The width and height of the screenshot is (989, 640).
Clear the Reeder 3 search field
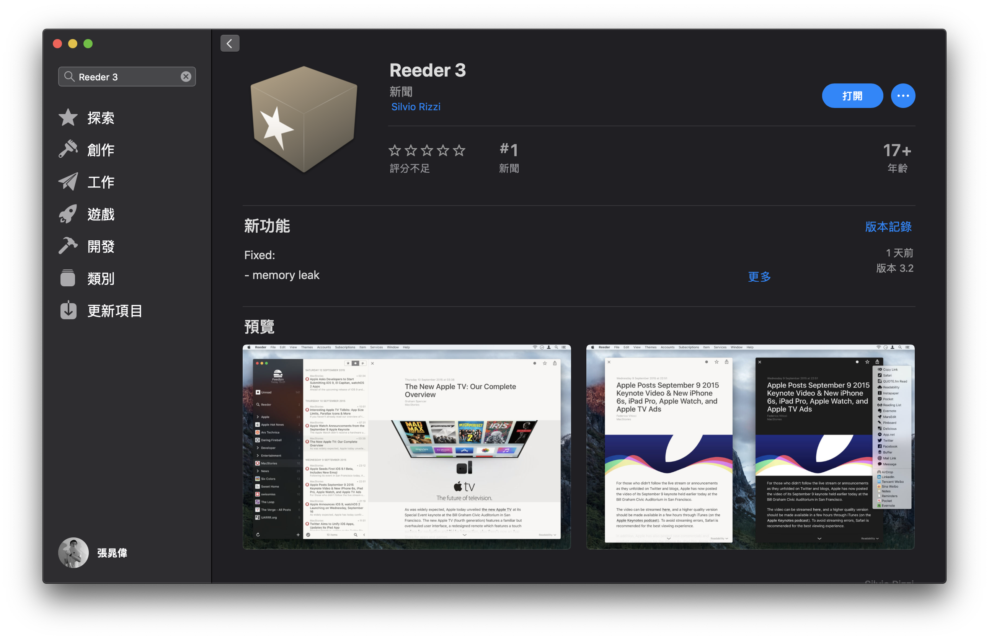point(186,77)
